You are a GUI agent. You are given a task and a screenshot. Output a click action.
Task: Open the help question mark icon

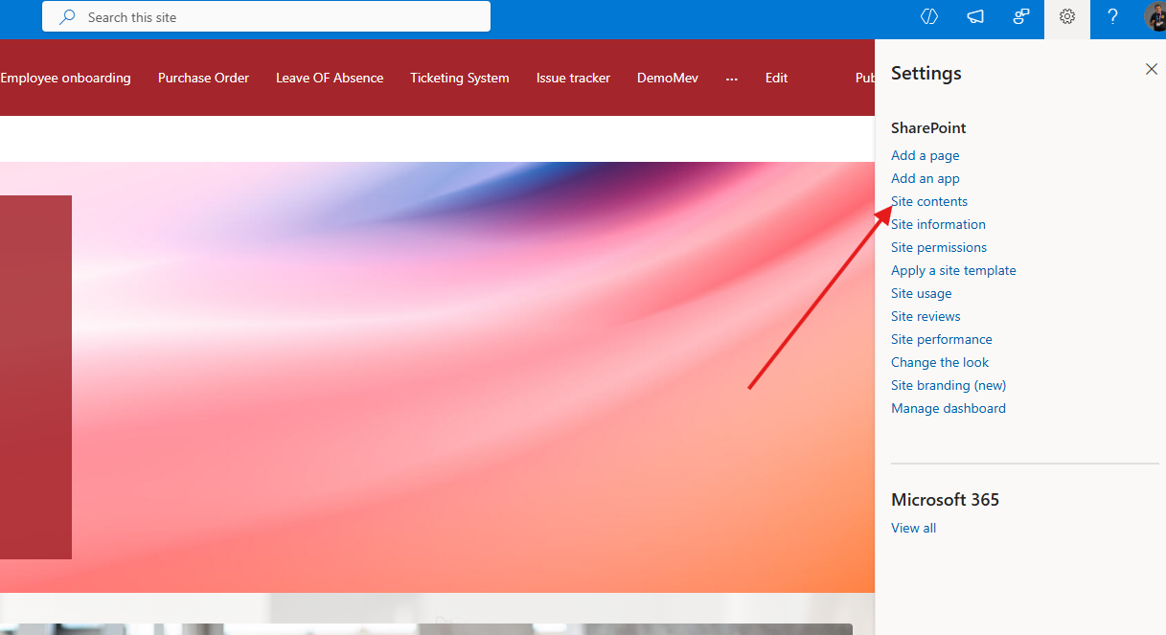tap(1112, 17)
